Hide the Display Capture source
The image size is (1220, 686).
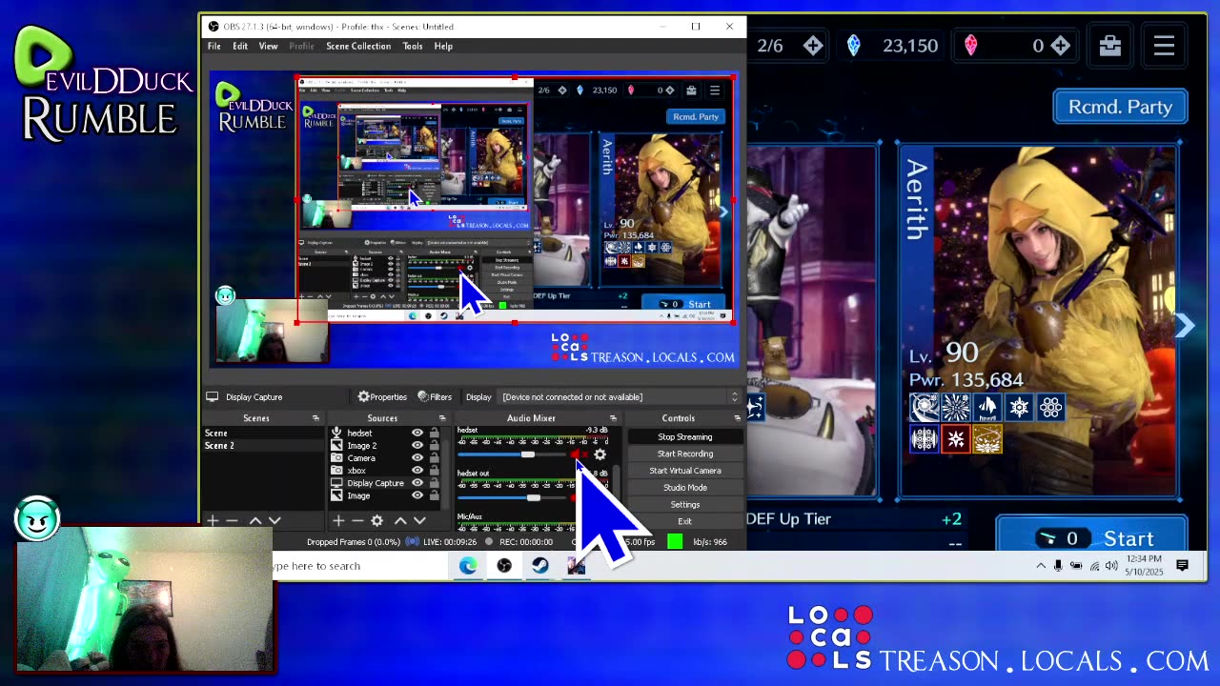[417, 483]
